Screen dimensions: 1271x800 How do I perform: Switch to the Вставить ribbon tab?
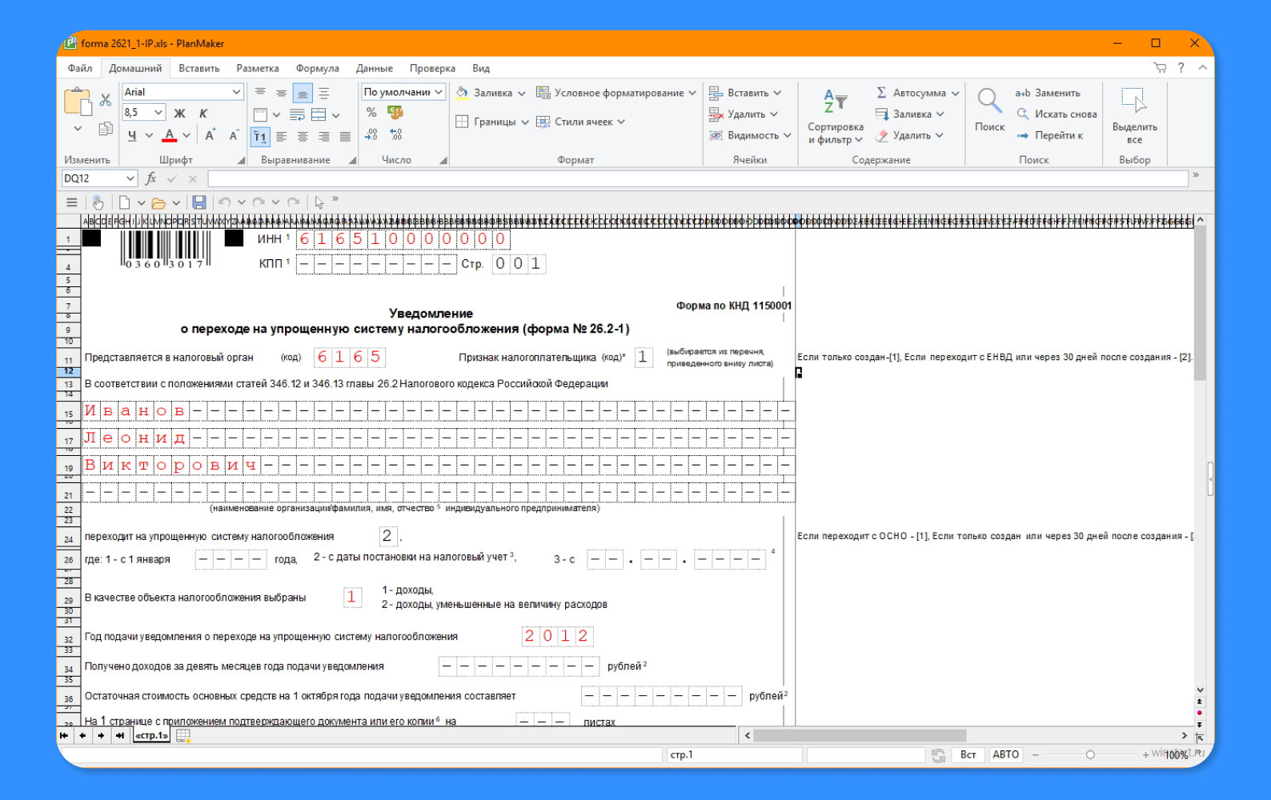click(199, 68)
